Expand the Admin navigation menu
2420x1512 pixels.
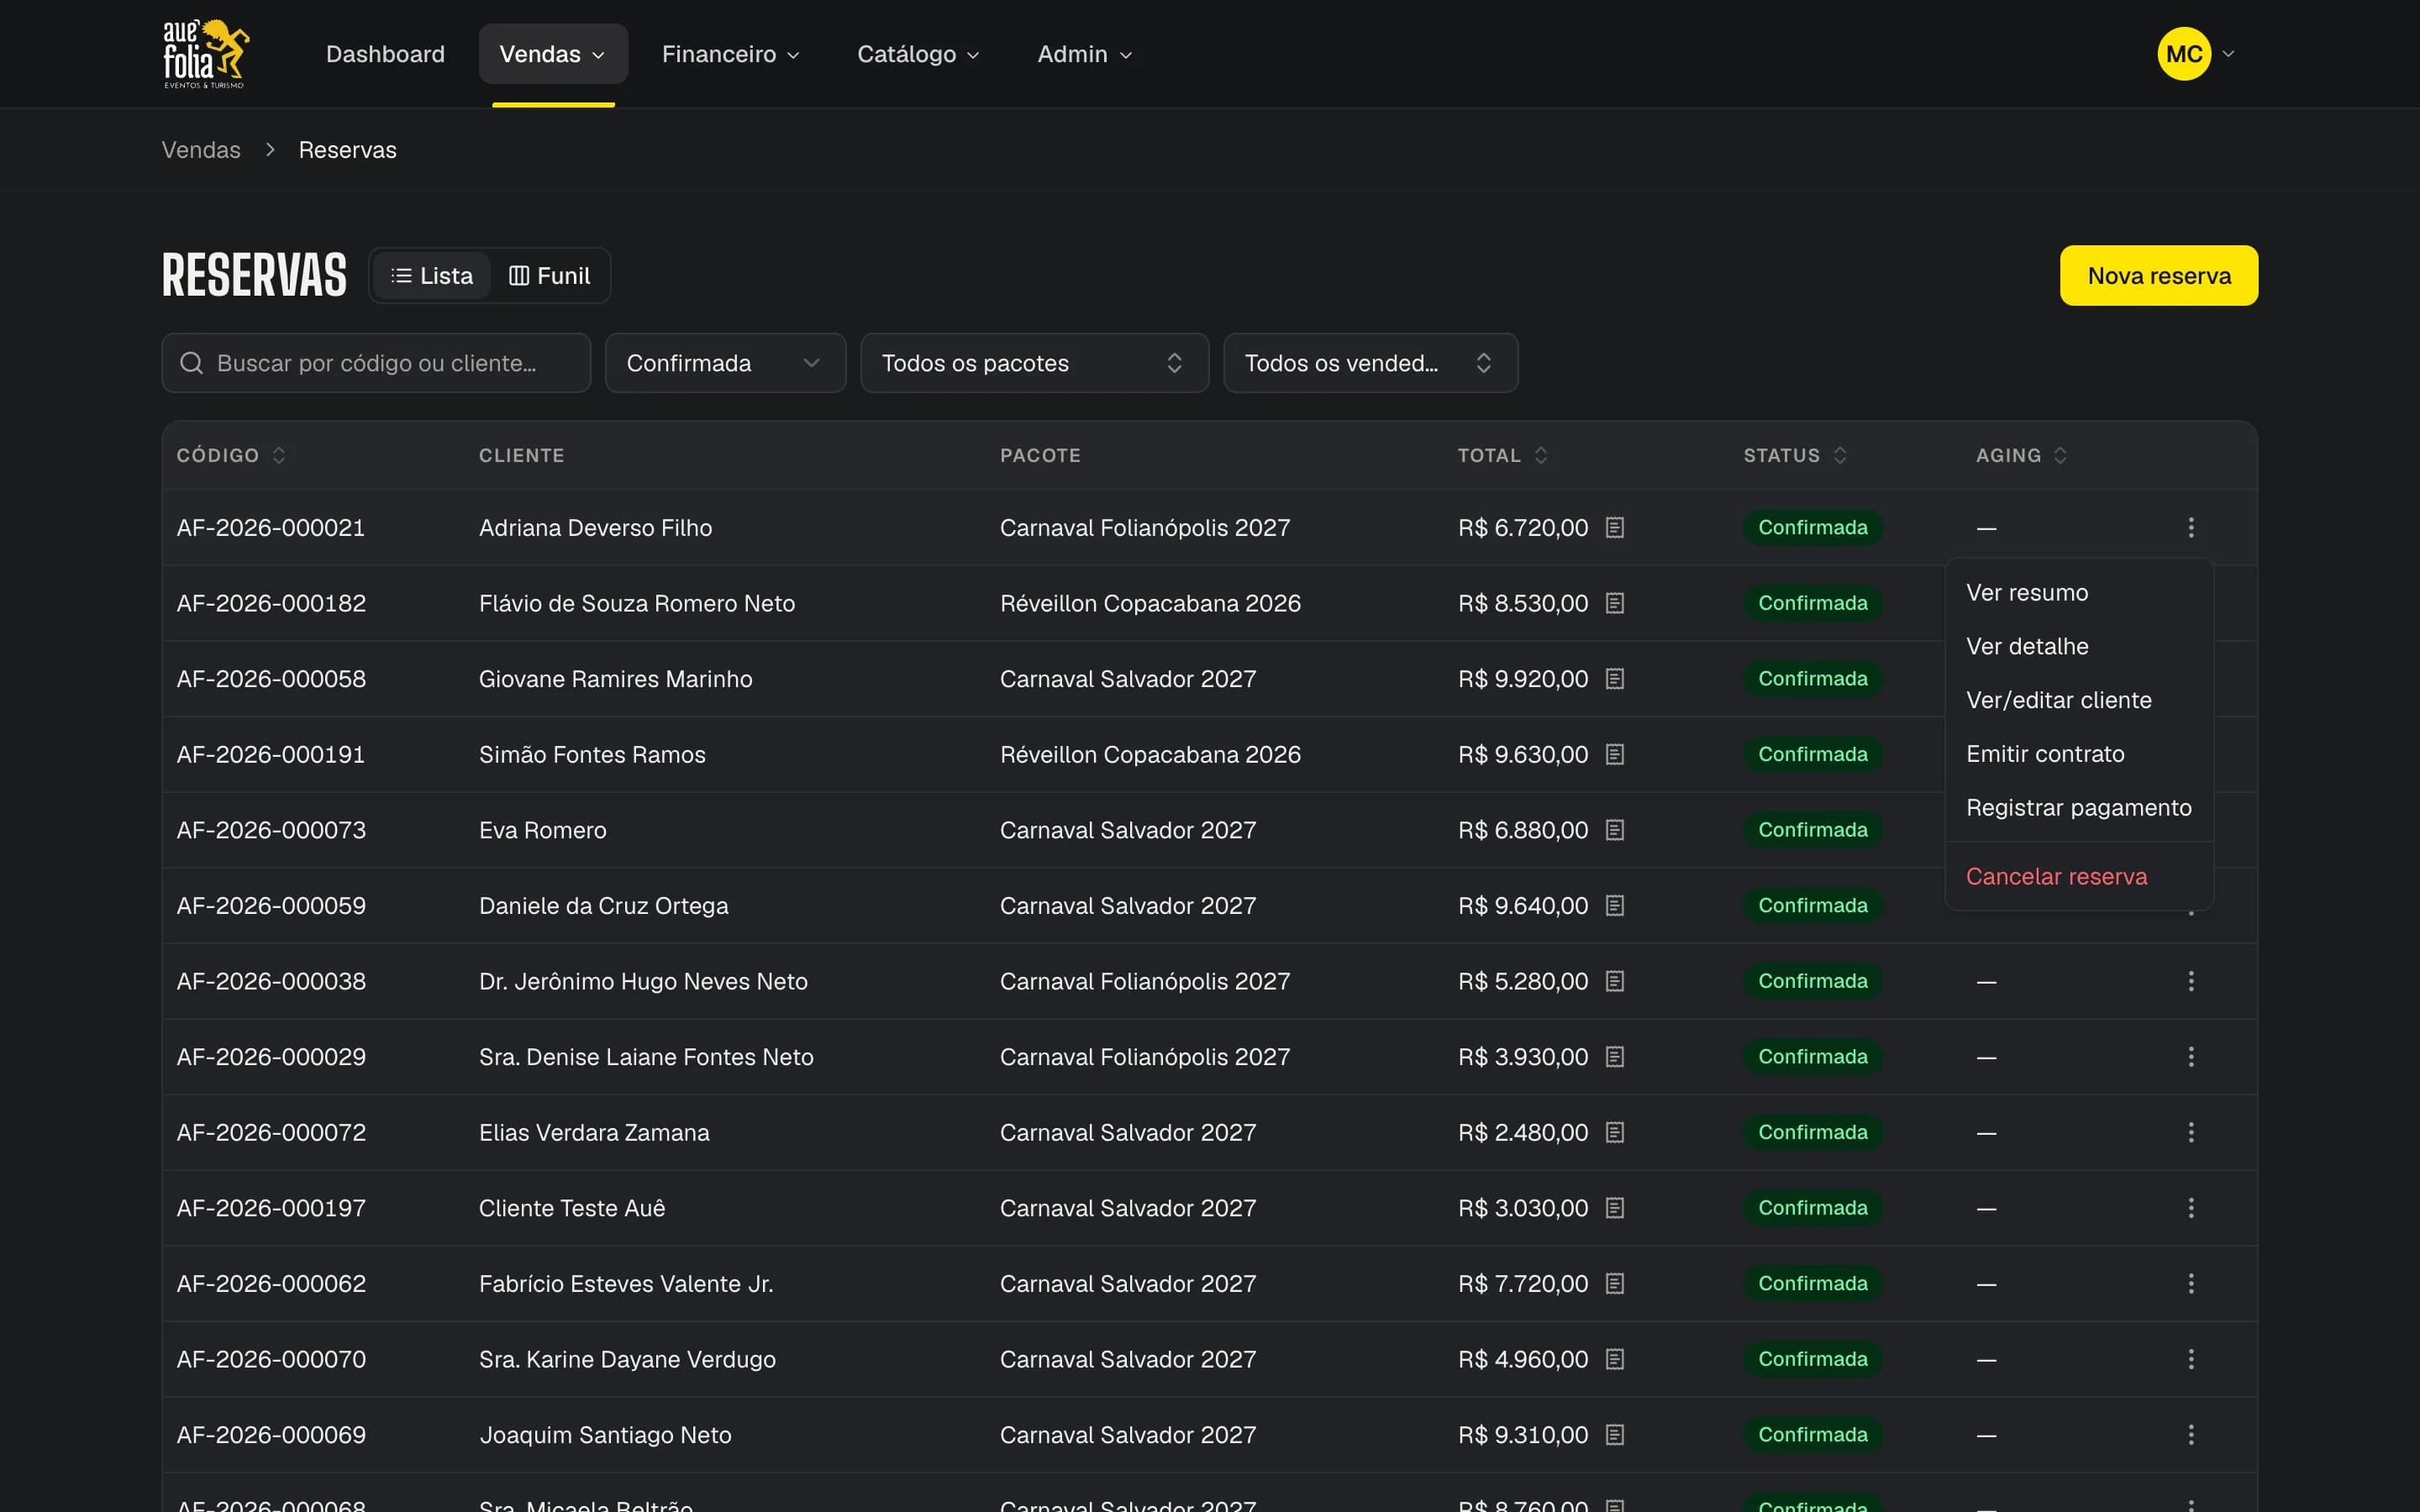[1085, 54]
